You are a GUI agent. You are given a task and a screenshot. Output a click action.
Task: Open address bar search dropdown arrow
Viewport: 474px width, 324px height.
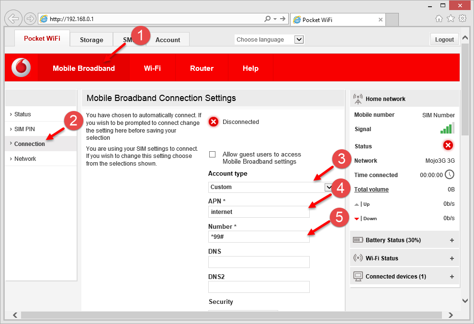[275, 19]
